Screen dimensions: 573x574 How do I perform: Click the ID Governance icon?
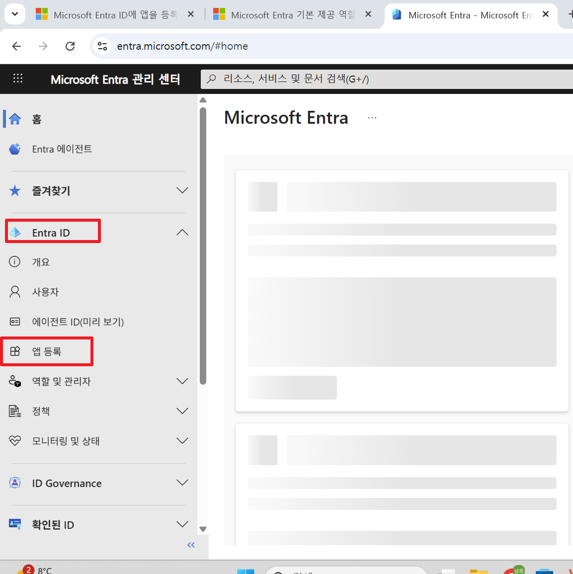(x=14, y=483)
